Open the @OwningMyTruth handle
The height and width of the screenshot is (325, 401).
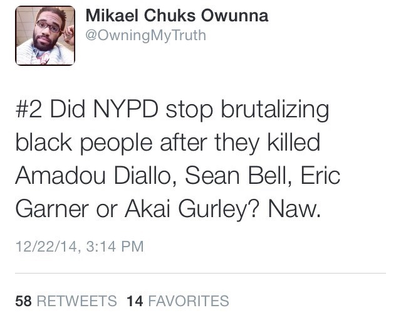(x=144, y=36)
